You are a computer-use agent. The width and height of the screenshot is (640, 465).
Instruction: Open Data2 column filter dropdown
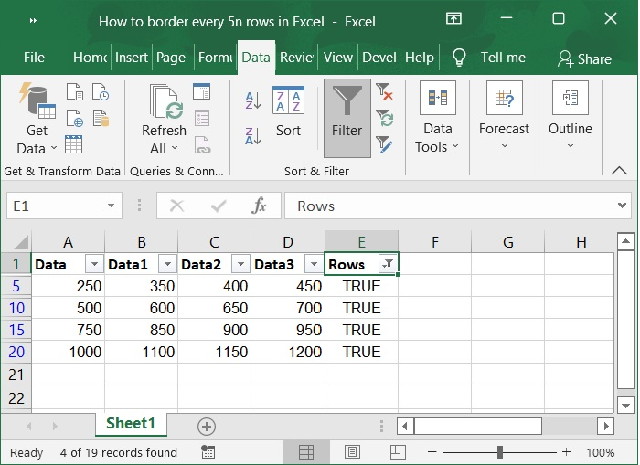point(240,264)
